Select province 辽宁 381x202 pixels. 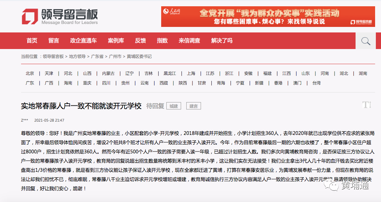coord(129,73)
